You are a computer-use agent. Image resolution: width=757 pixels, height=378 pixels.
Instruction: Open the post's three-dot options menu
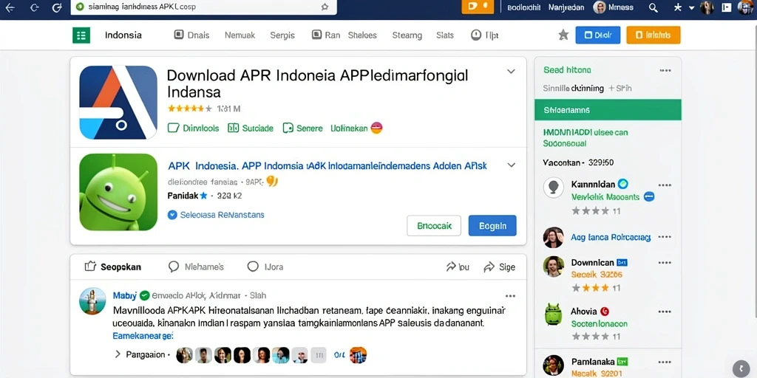point(510,296)
